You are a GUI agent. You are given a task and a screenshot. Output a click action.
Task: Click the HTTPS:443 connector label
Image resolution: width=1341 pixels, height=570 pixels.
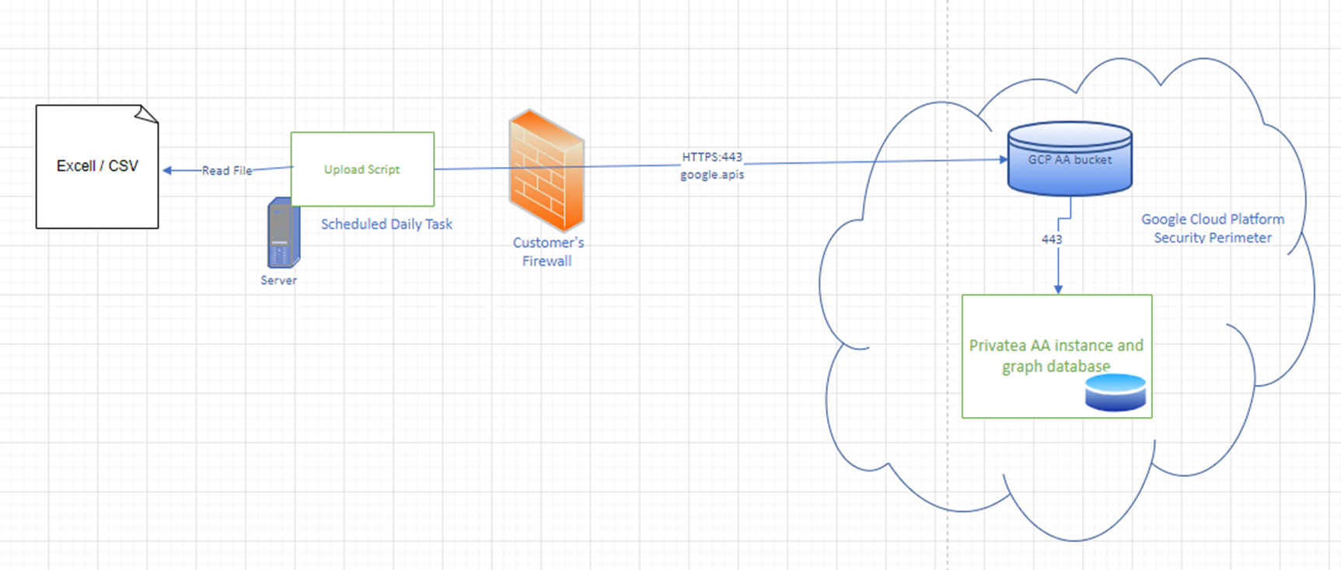tap(712, 157)
